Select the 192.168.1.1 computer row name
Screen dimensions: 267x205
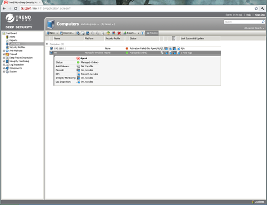(x=60, y=49)
